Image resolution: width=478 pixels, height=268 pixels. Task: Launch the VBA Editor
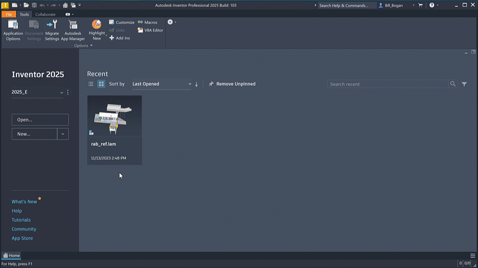click(150, 30)
